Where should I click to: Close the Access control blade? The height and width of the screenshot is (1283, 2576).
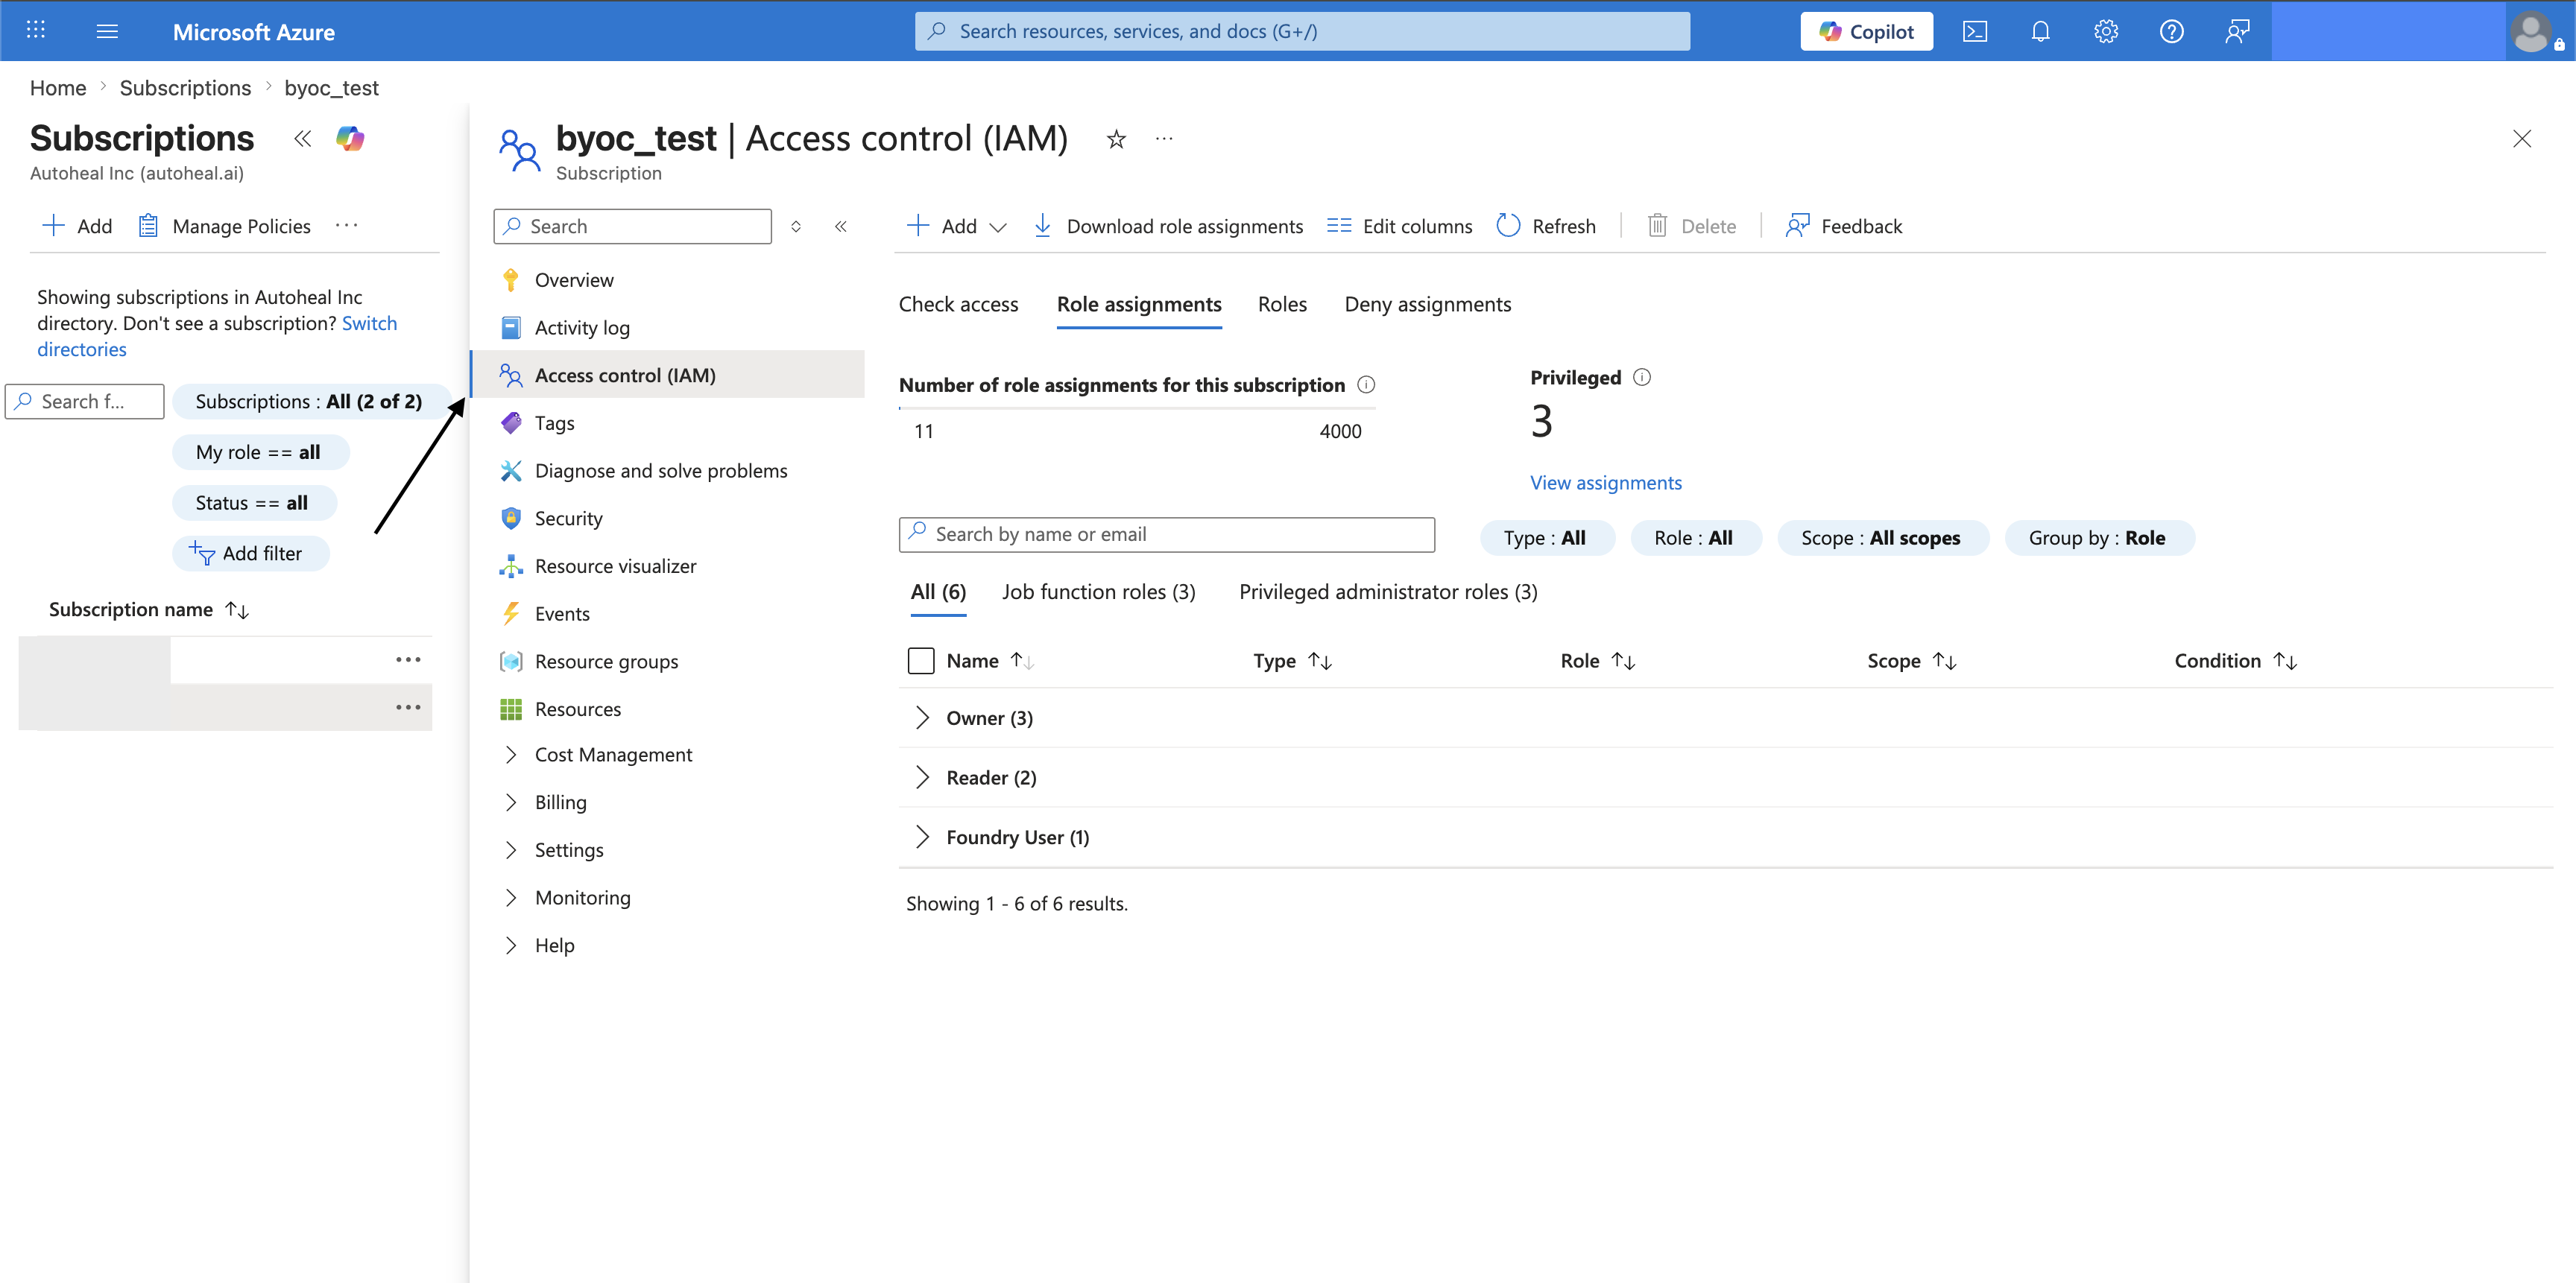click(x=2522, y=139)
